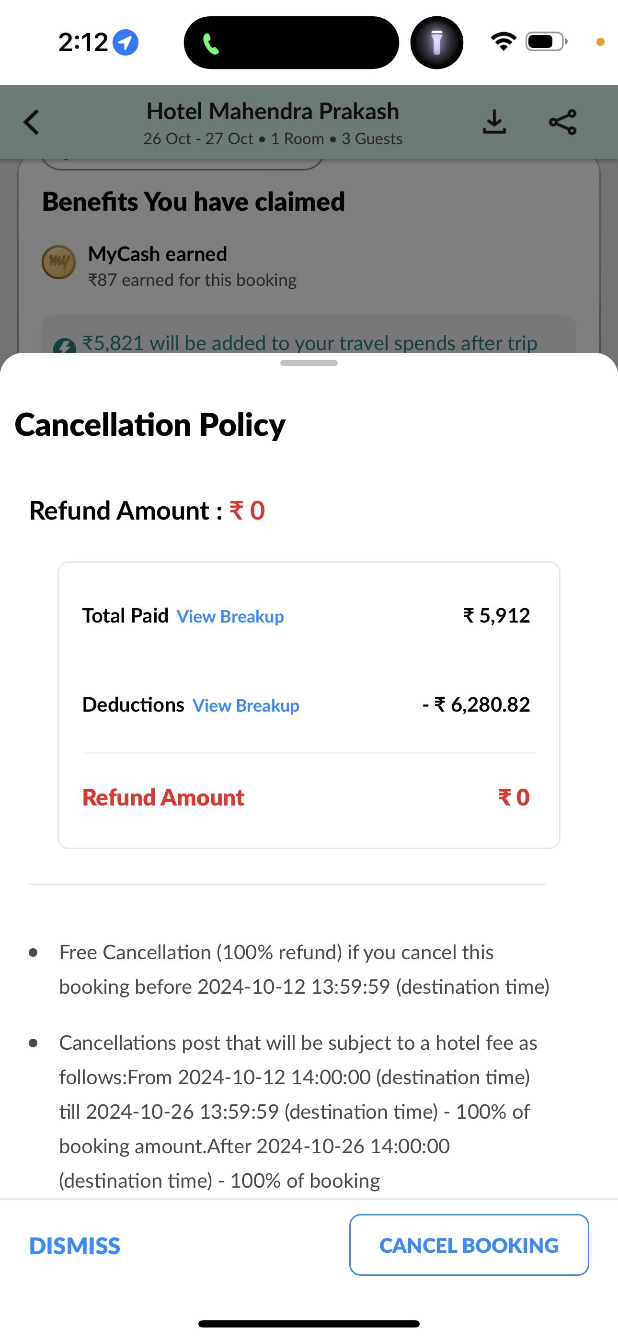
Task: Tap the CANCEL BOOKING button
Action: 469,1245
